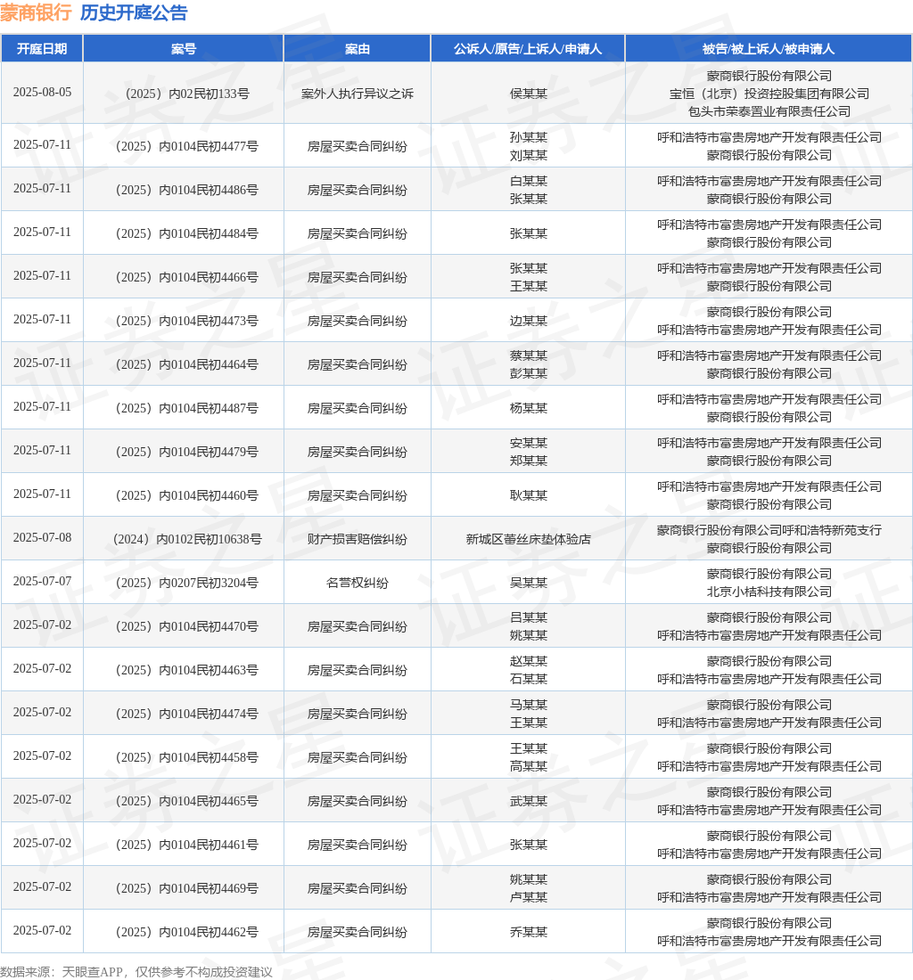Click the 案由 column header

(x=357, y=49)
